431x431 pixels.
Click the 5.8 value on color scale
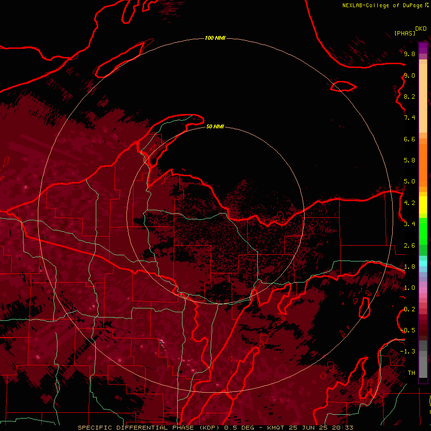(x=409, y=160)
